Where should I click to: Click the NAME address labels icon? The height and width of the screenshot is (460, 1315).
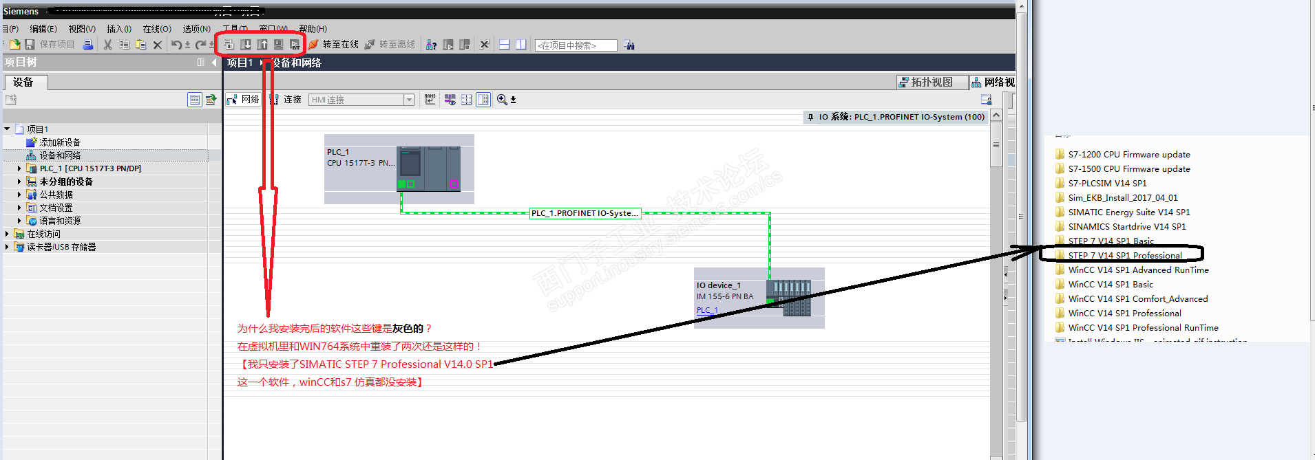point(430,100)
